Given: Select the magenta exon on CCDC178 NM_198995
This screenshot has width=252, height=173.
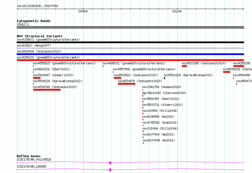Looking at the screenshot, I should (x=110, y=170).
